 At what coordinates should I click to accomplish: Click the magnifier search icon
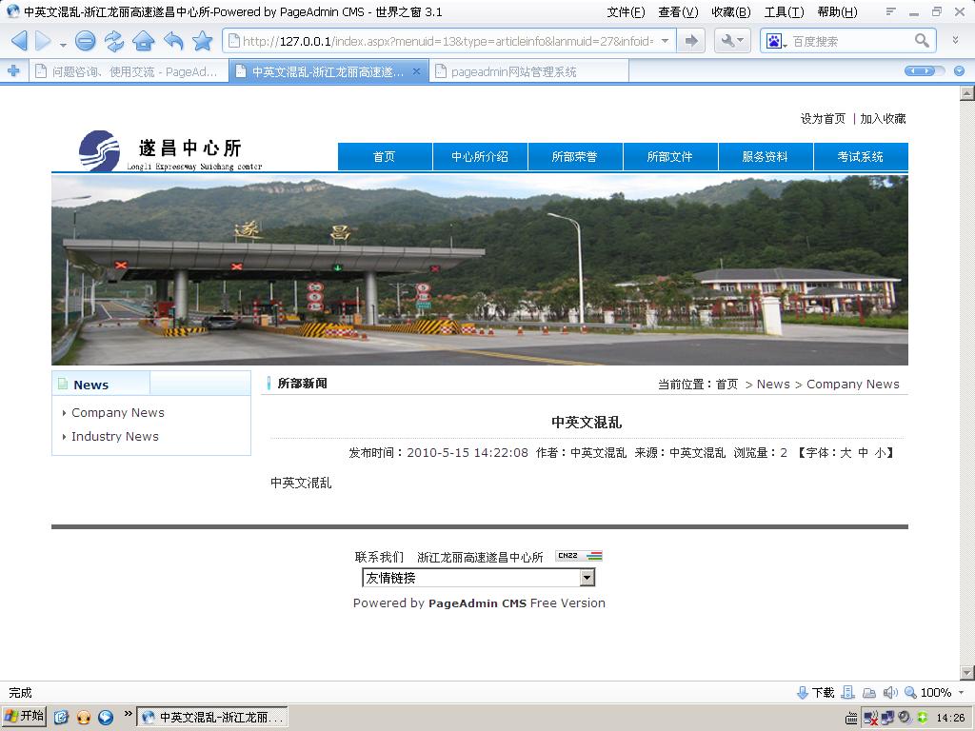click(x=922, y=41)
